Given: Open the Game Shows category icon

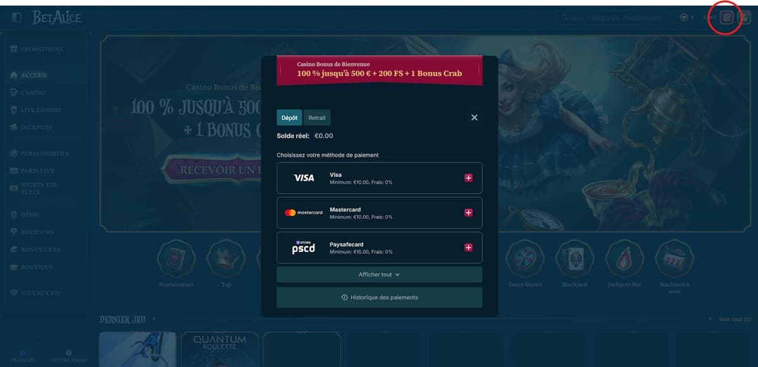Looking at the screenshot, I should 525,259.
